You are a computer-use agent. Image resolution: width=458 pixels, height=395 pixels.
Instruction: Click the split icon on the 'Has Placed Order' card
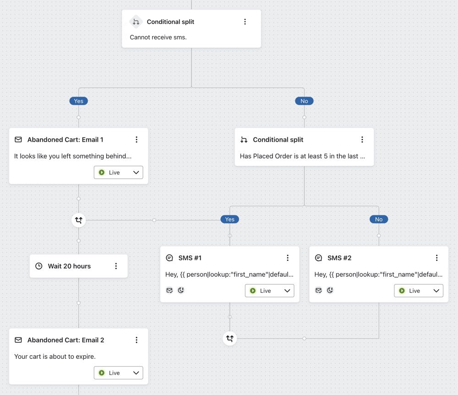(244, 139)
